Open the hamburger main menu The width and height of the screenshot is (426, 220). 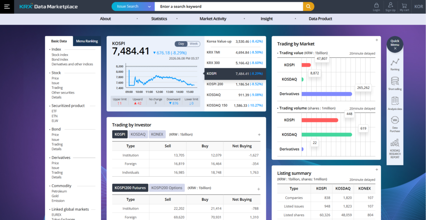point(7,7)
